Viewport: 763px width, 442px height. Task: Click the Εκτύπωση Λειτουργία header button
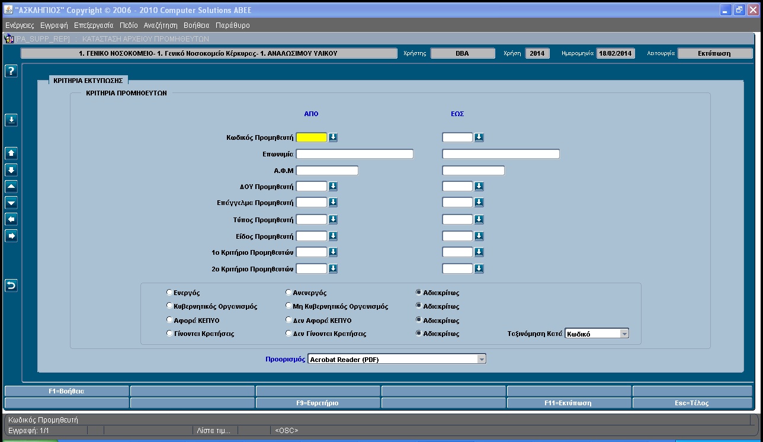coord(714,53)
